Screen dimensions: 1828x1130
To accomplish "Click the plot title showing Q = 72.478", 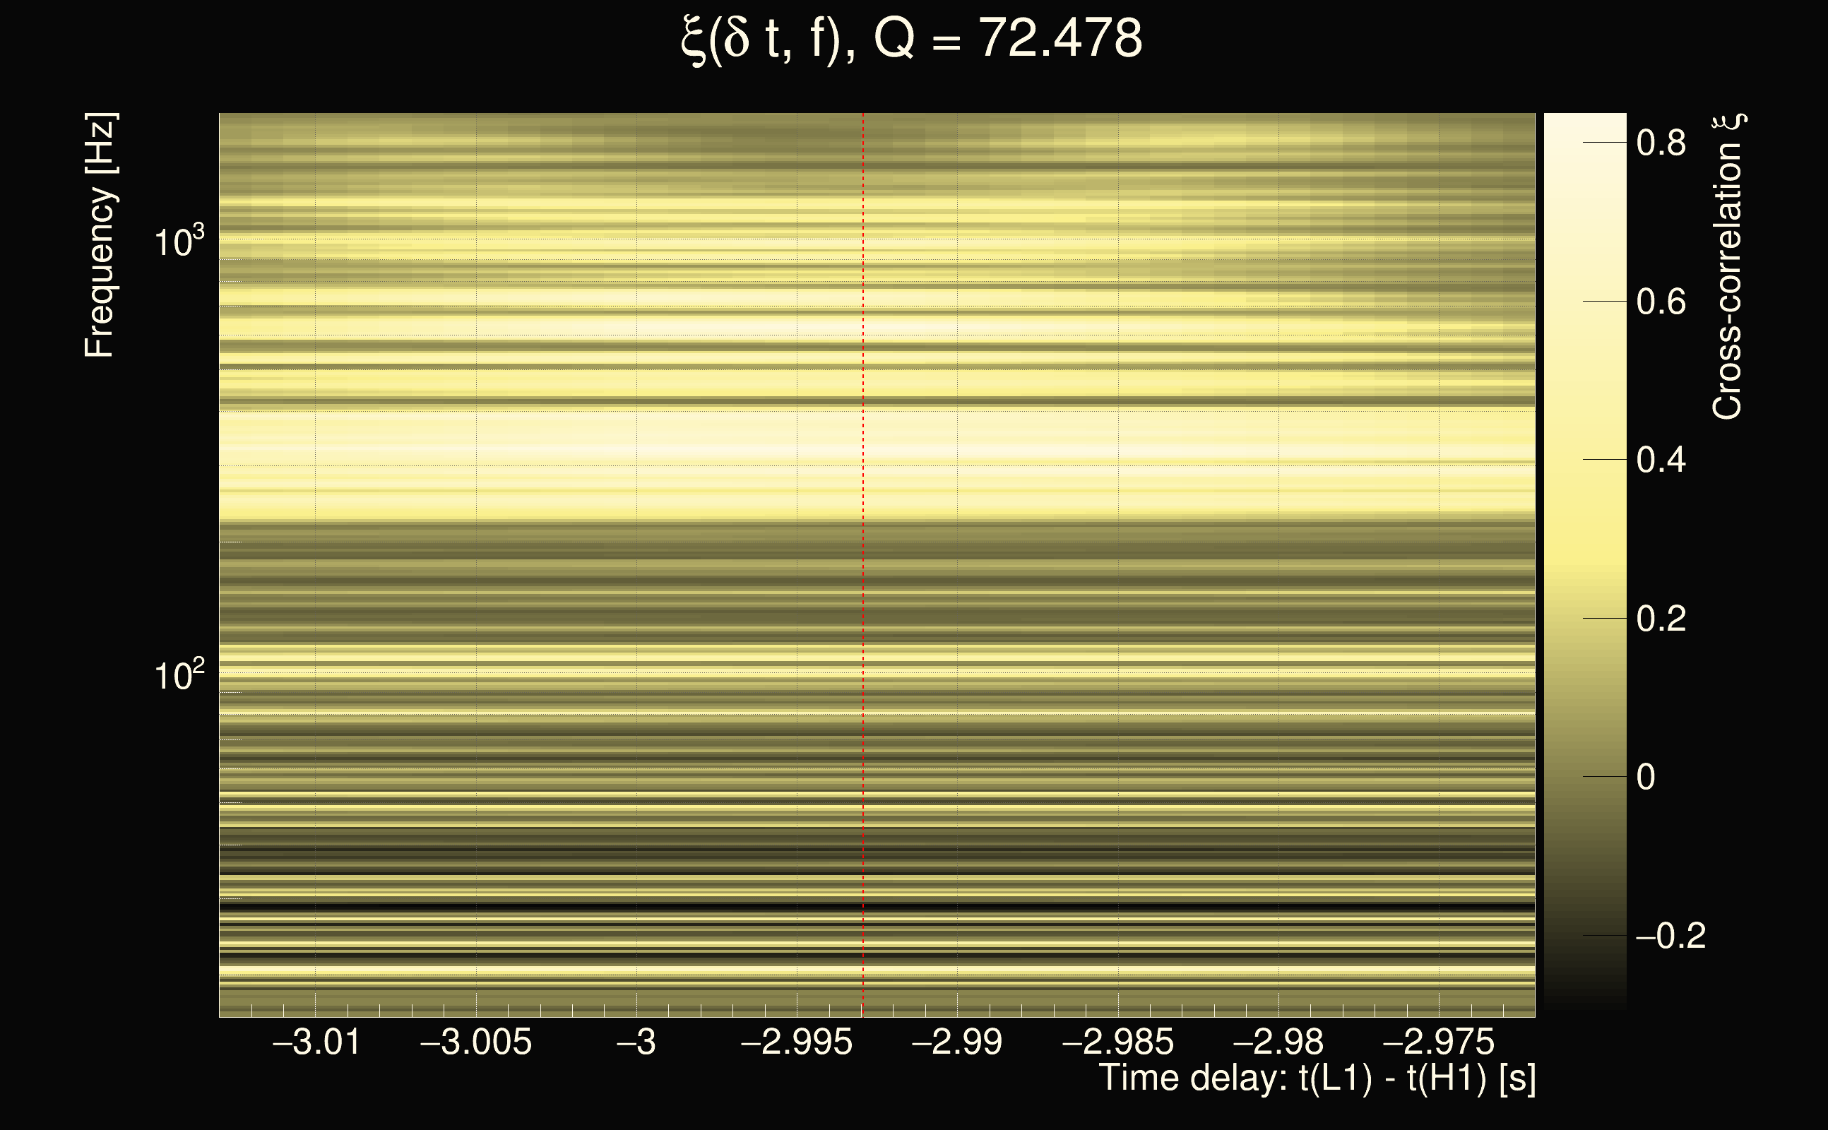I will [x=912, y=39].
